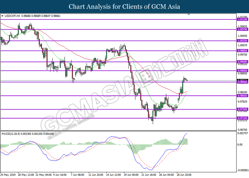Click the MACD(12,26,9) indicator label

click(11, 134)
